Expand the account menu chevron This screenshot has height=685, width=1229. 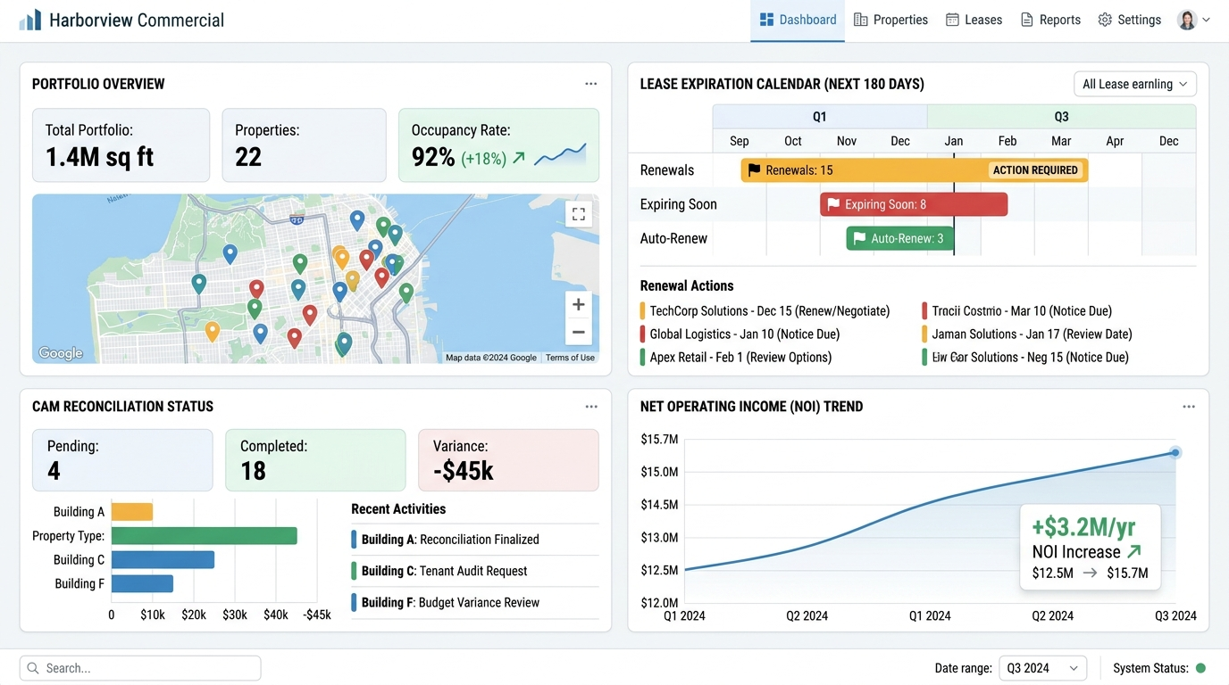[1206, 20]
